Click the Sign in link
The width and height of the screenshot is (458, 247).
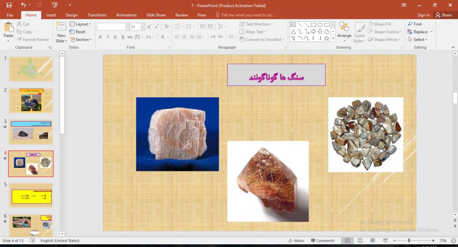point(423,15)
